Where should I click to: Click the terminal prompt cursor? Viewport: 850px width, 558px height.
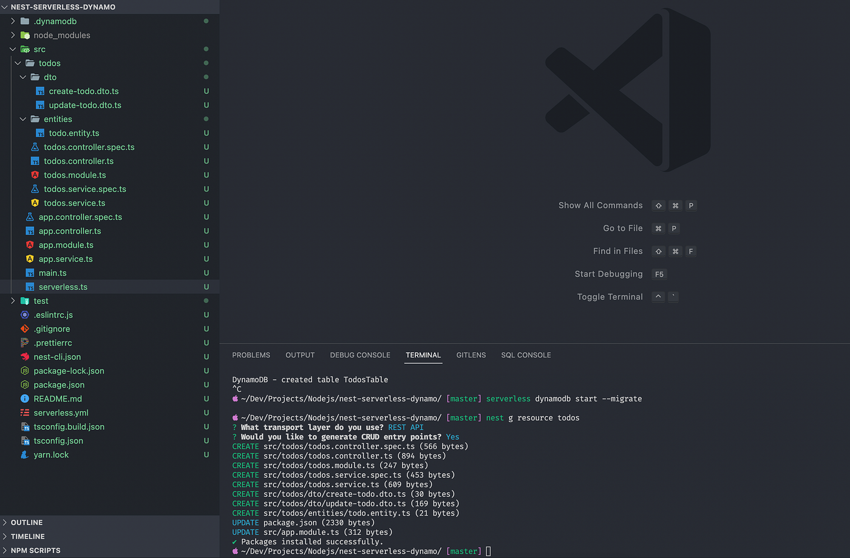click(x=488, y=551)
